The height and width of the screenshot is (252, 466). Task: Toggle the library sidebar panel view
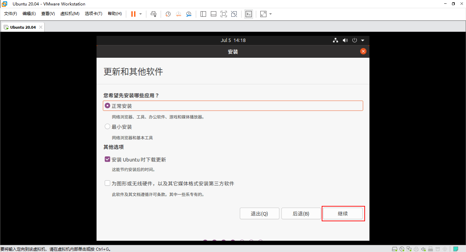click(203, 14)
